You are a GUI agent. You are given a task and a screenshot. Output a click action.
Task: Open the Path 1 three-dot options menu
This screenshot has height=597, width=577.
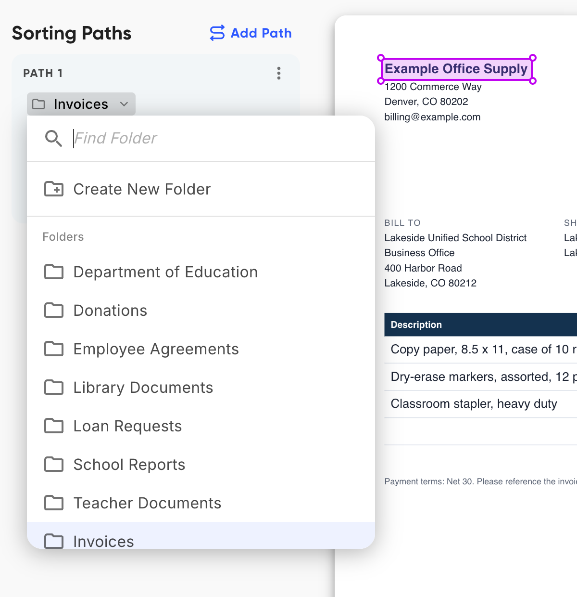279,73
